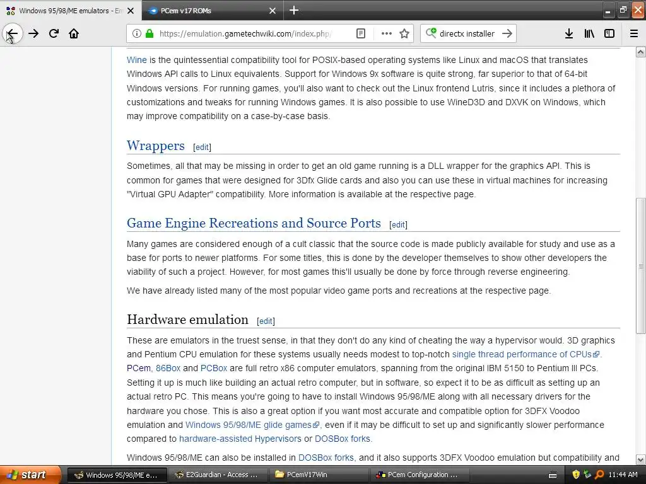Click the vertical scrollbar thumb

point(640,266)
